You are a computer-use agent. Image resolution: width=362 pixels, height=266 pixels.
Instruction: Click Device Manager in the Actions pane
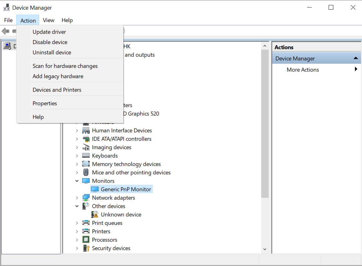pos(295,58)
